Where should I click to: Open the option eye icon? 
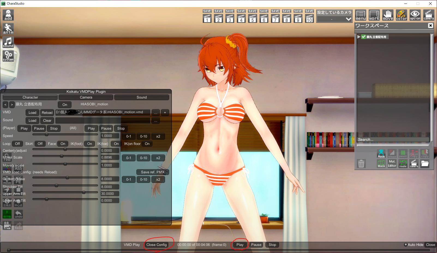(x=415, y=15)
